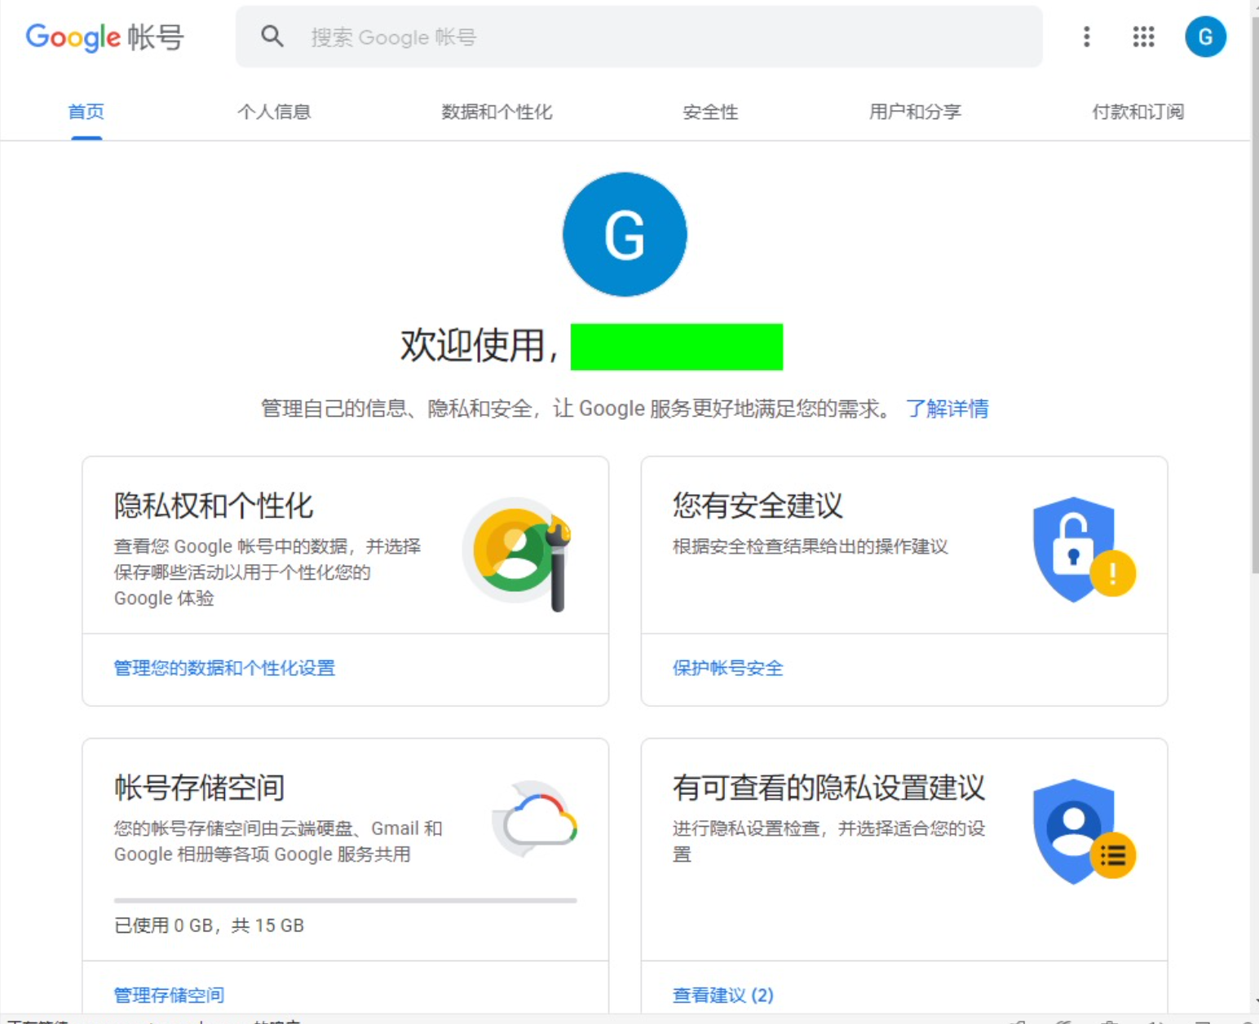Open the 管理存储空间 link
1259x1024 pixels.
(169, 995)
